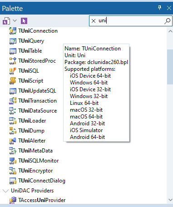Viewport: 173px width, 207px height.
Task: Select the TUniLoader component icon
Action: coord(13,121)
